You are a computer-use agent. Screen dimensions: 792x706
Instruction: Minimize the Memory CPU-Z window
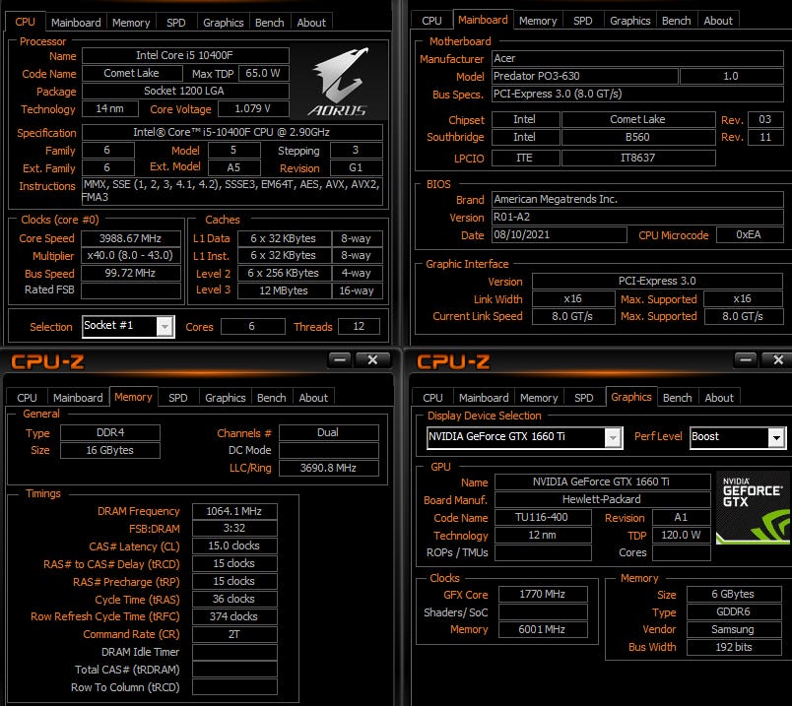[x=340, y=359]
